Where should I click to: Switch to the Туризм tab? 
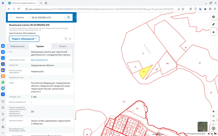(x=40, y=46)
